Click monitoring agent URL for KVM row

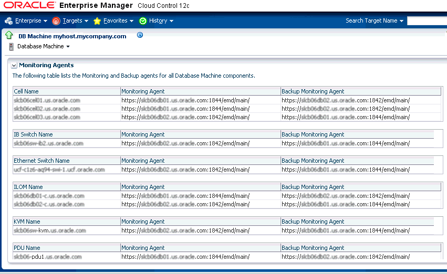(185, 231)
